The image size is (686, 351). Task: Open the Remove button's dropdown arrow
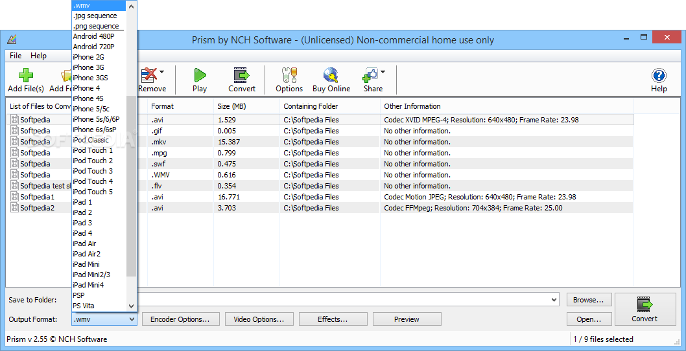point(161,72)
